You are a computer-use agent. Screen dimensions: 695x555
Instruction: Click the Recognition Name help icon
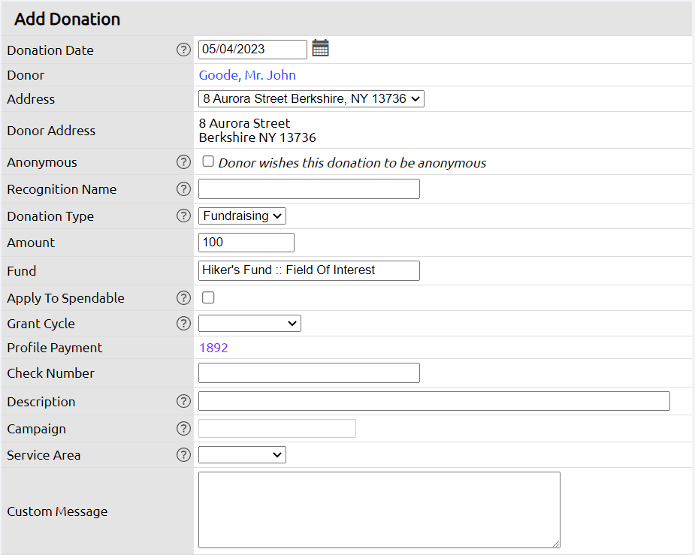[183, 189]
